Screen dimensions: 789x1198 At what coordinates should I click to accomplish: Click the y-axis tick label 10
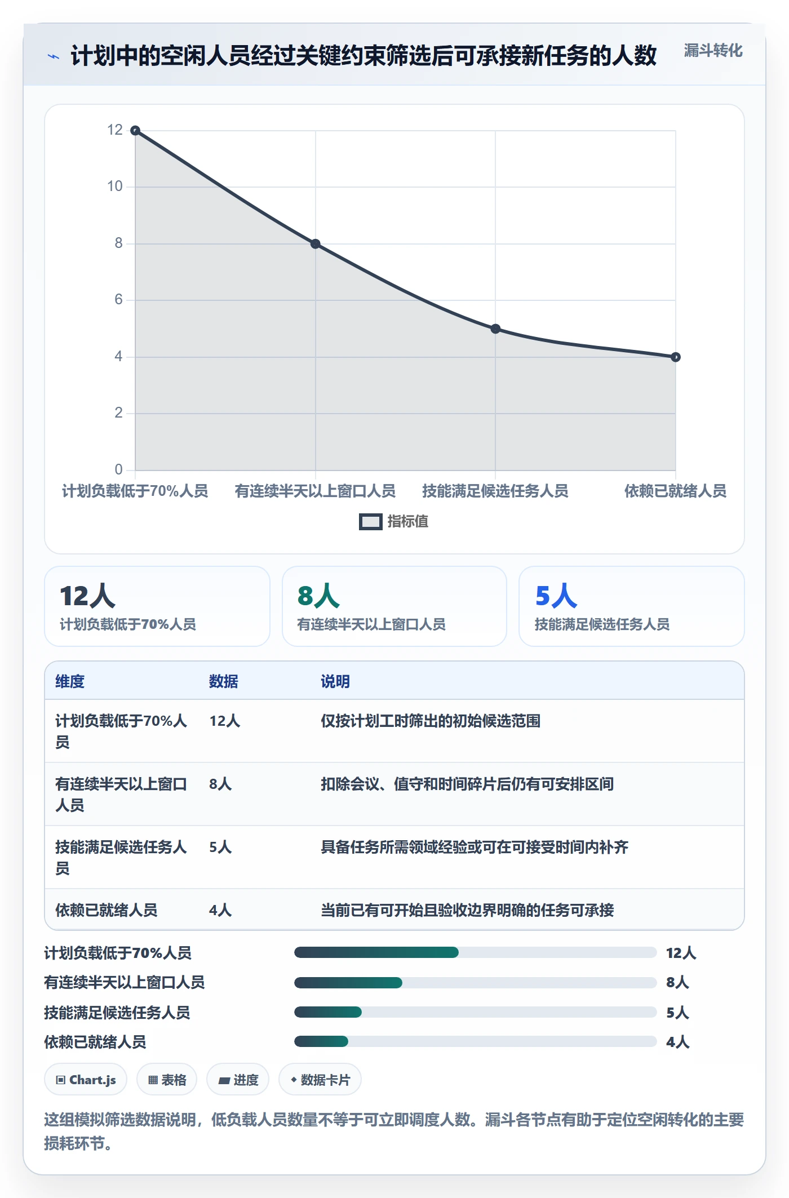(115, 187)
